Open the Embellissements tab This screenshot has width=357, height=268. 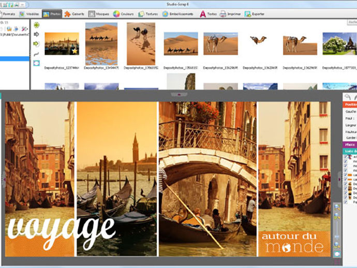coord(178,14)
